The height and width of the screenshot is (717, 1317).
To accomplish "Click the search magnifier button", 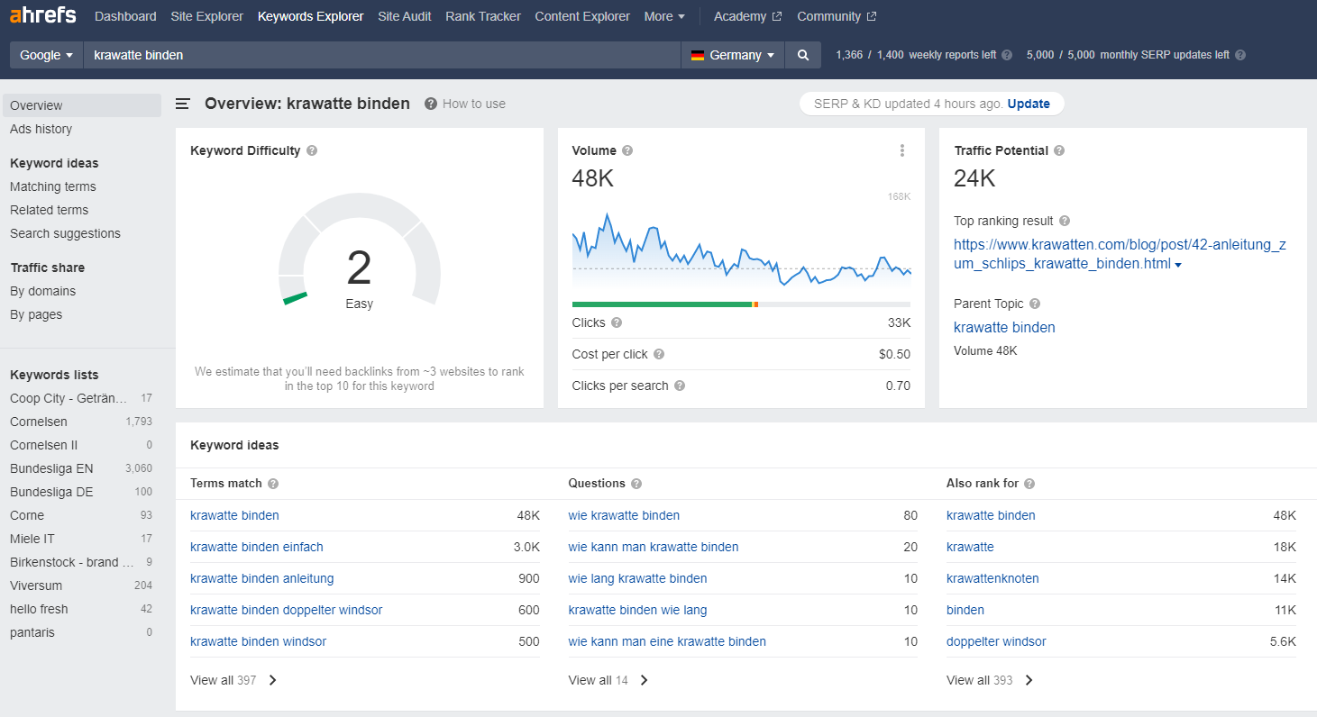I will 803,55.
